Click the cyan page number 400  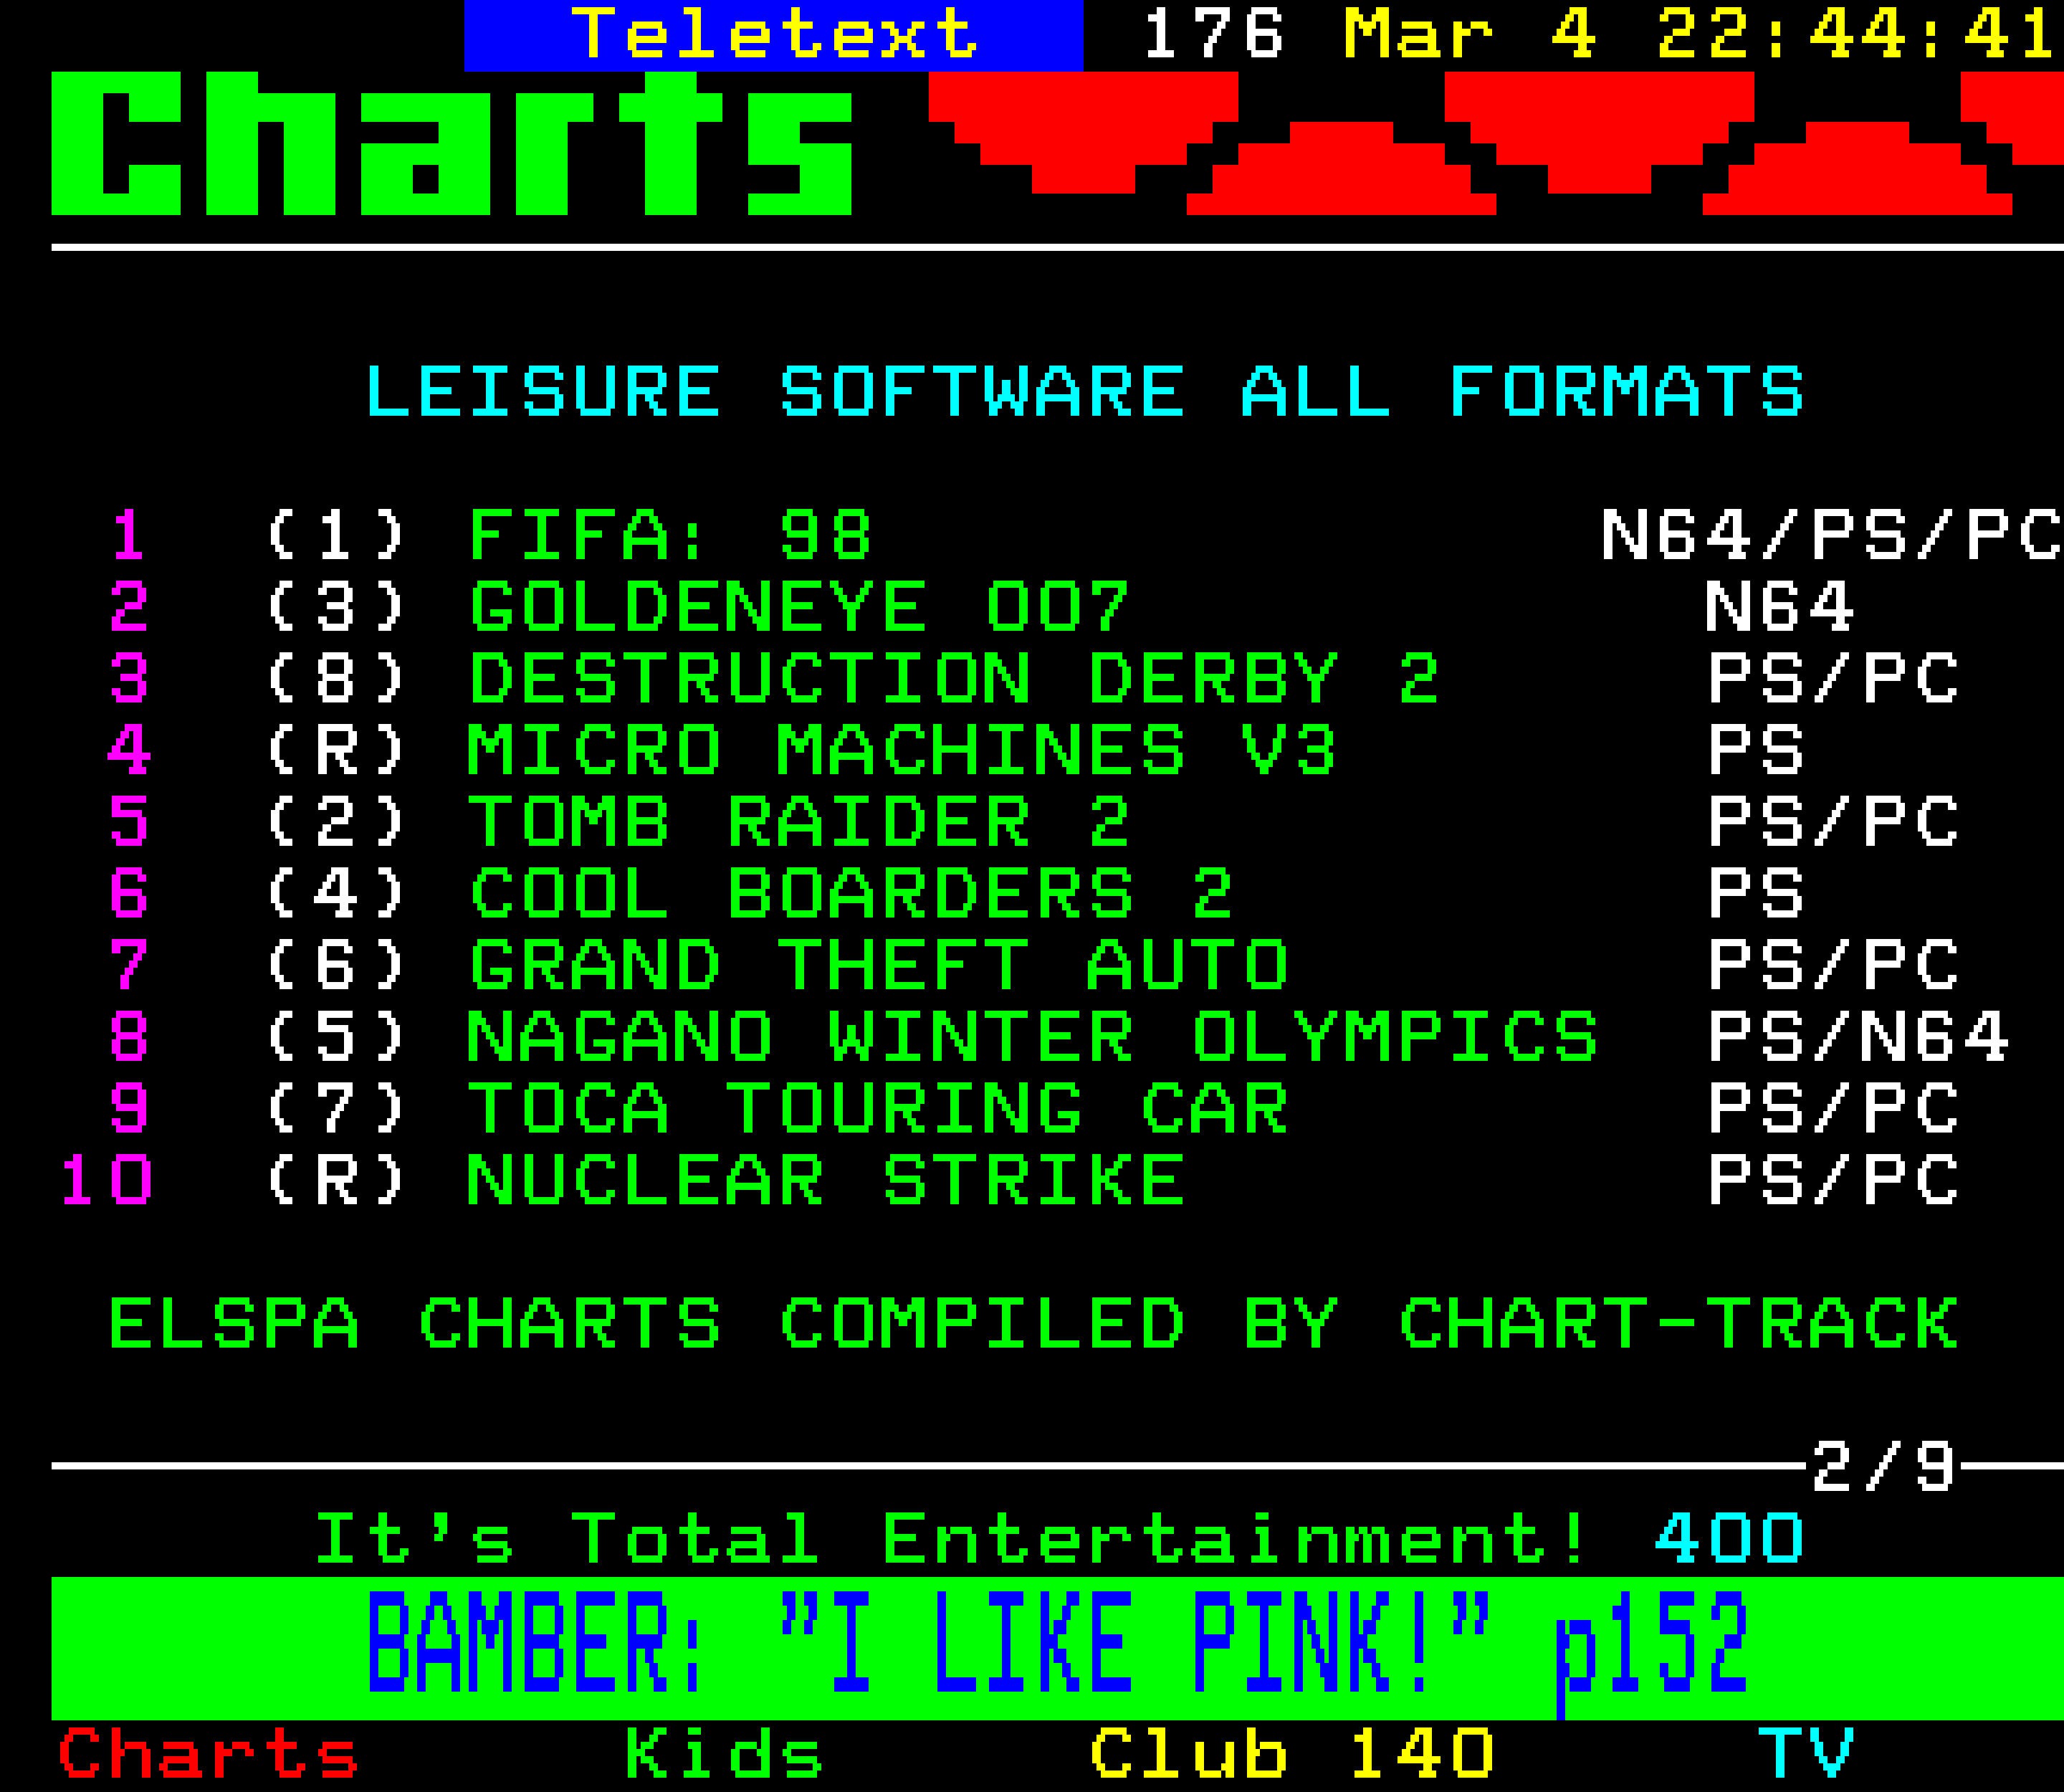coord(1729,1538)
